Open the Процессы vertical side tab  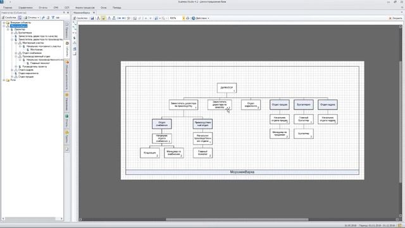[x=67, y=30]
